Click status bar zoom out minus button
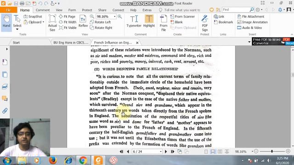Screen dimensions: 294x165 click(x=256, y=151)
